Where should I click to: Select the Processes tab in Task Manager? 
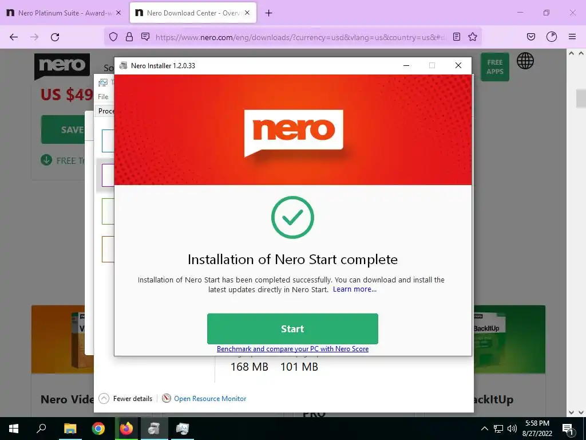tap(105, 111)
